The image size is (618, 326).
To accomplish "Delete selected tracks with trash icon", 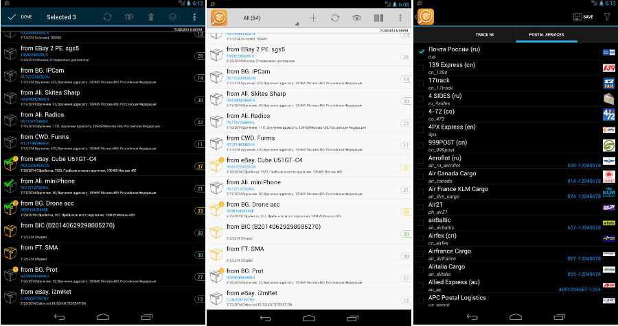I will (x=151, y=16).
